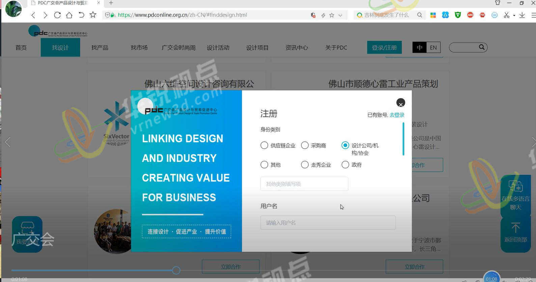Click the 佛山六维空间设计咨询 company title
The width and height of the screenshot is (536, 282).
199,83
